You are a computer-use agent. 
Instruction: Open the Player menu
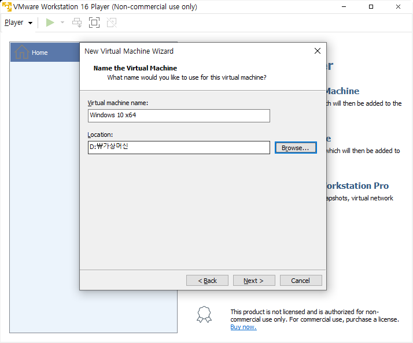click(x=19, y=23)
